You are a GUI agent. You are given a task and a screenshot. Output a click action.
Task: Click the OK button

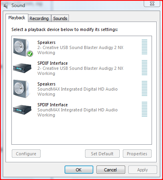point(79,170)
